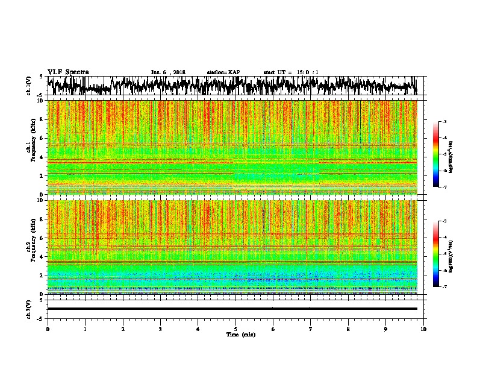Select the ch.2 spectrogram color scale bar

435,254
